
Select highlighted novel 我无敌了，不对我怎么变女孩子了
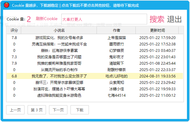(59, 76)
